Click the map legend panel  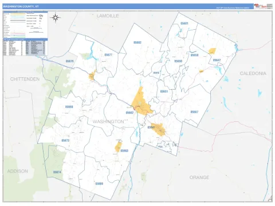pos(25,25)
